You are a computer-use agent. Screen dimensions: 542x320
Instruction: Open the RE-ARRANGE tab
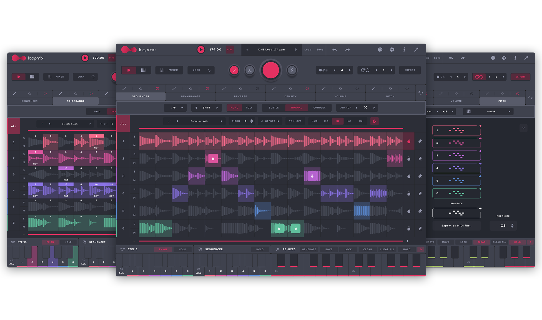click(190, 96)
